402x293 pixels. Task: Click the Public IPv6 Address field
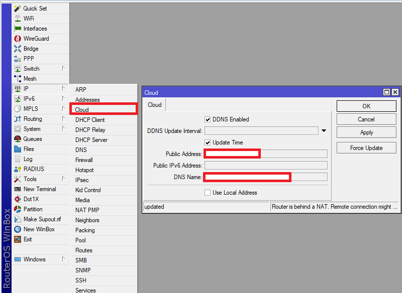pos(266,165)
